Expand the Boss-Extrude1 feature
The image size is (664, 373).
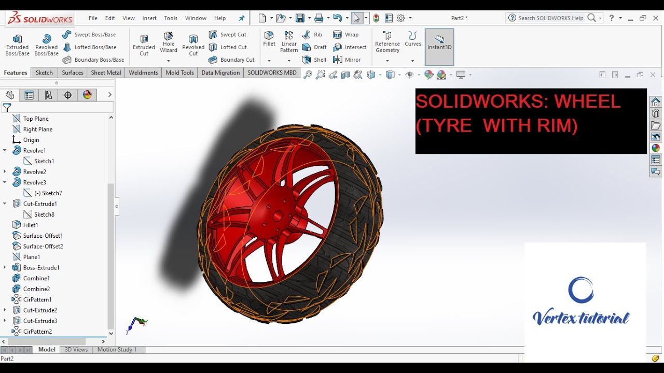[x=5, y=267]
